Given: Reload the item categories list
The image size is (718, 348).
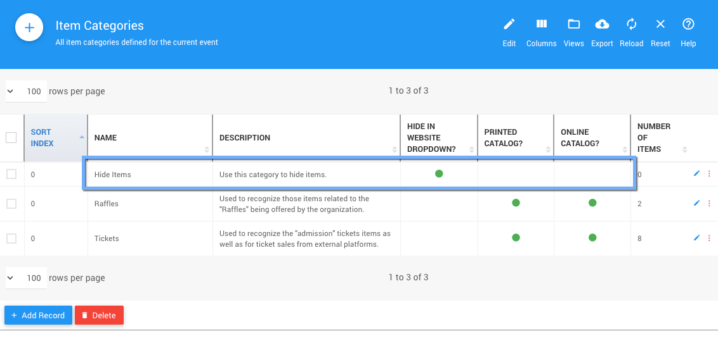Looking at the screenshot, I should click(631, 32).
